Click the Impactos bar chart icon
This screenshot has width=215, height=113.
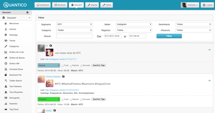(x=6, y=104)
